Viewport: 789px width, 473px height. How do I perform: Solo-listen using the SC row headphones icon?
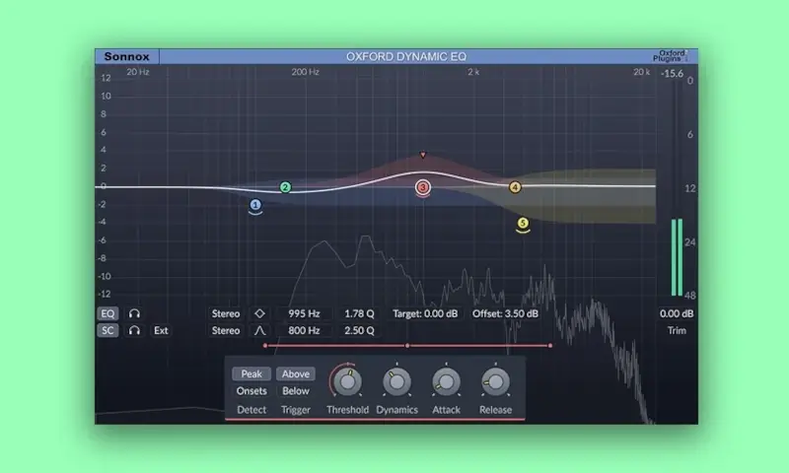134,330
